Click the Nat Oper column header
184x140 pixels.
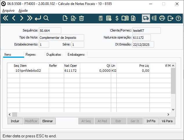[72, 66]
